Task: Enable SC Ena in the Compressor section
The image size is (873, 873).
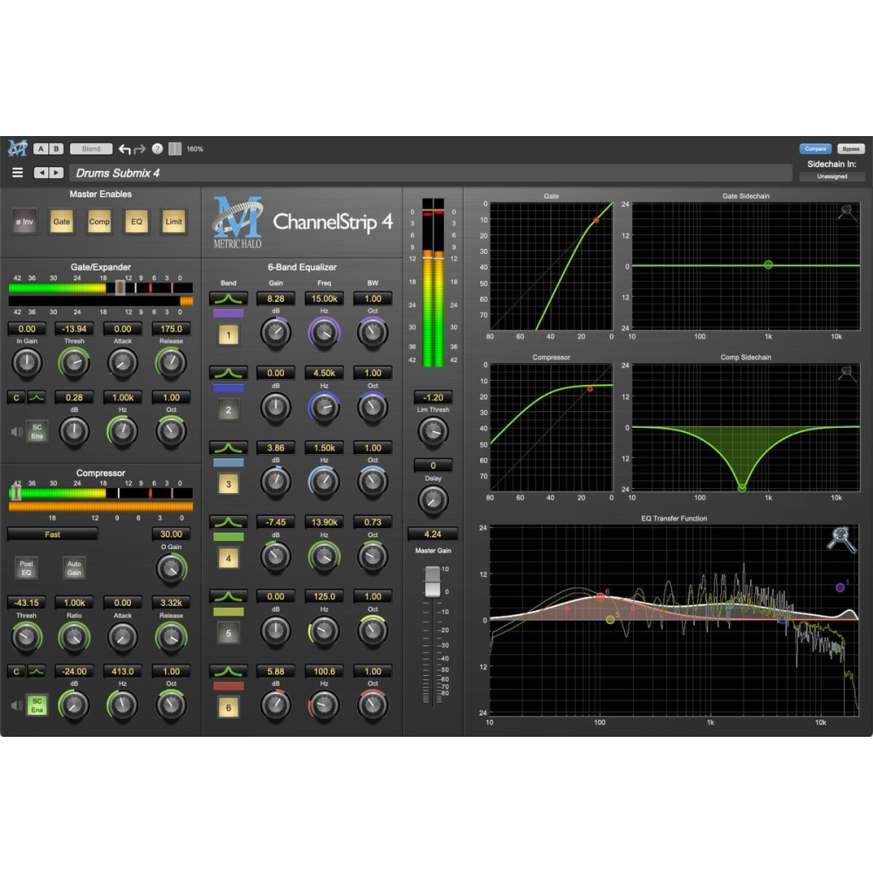Action: click(x=36, y=705)
